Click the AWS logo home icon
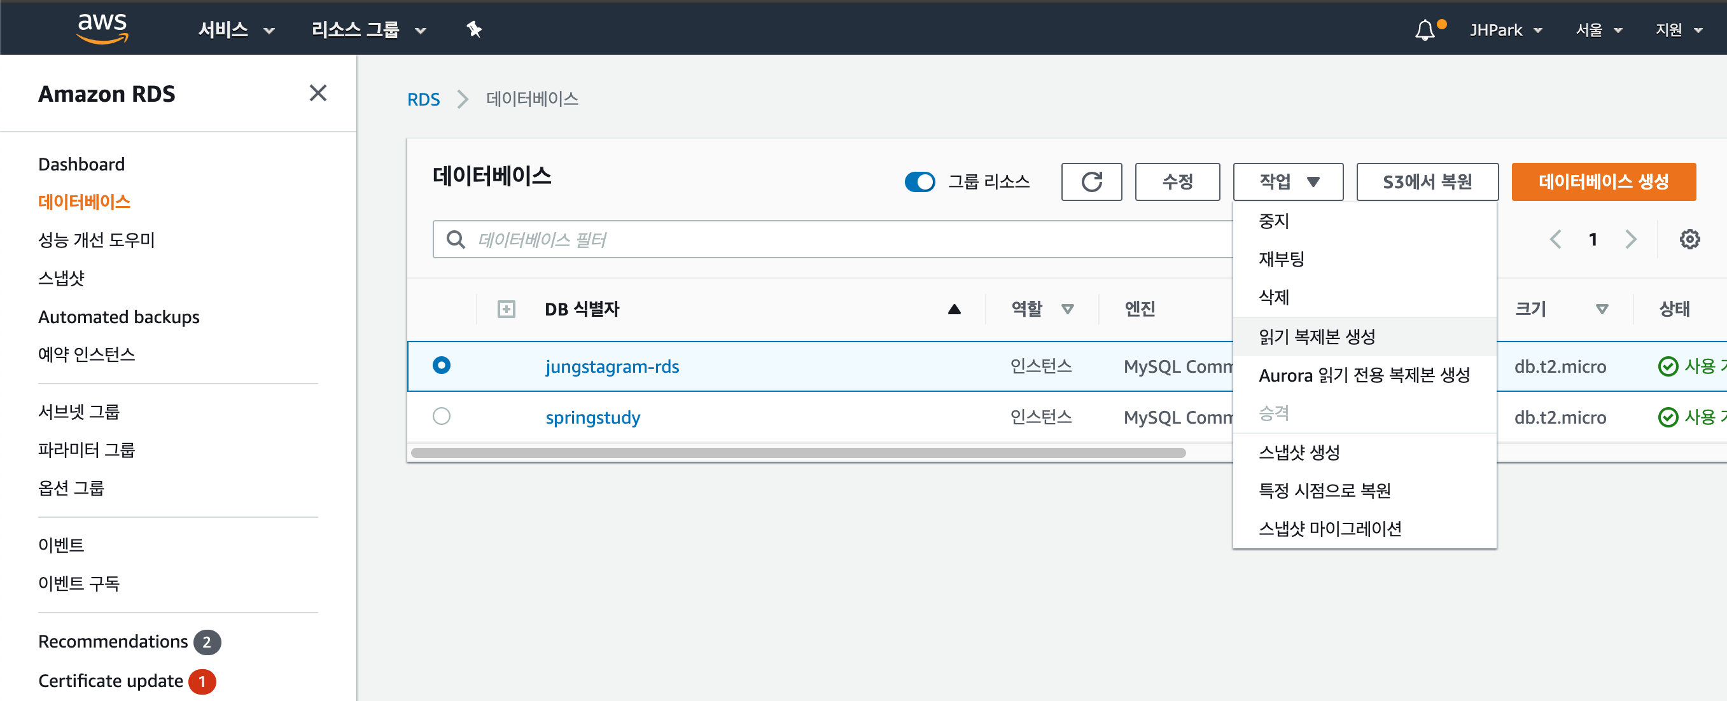 [102, 28]
